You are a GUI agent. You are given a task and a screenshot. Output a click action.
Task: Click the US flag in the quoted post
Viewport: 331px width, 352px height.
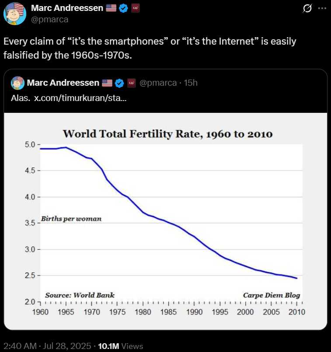click(107, 83)
